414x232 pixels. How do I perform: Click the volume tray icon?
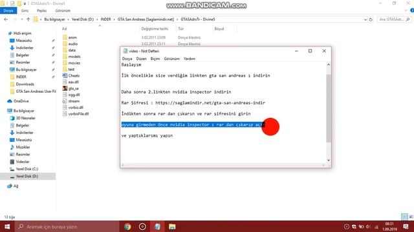(368, 226)
